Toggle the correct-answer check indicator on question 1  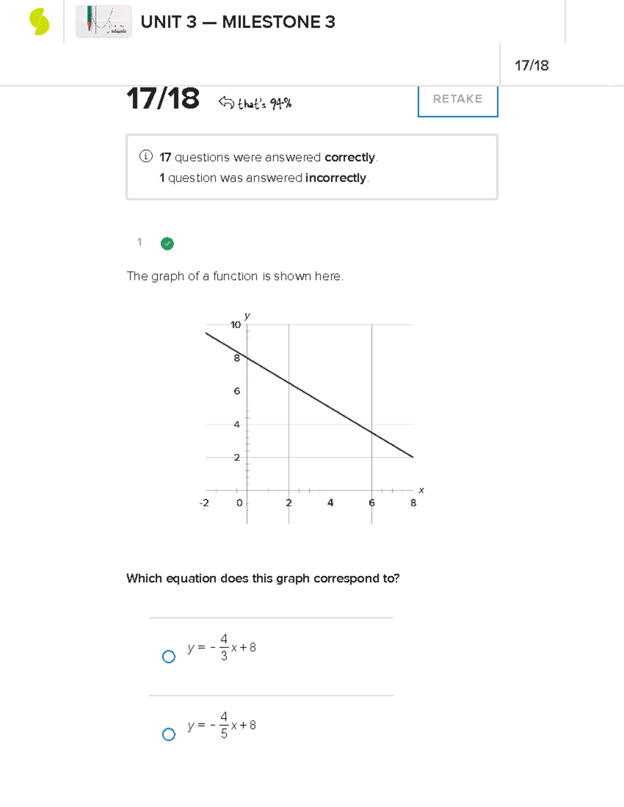click(167, 244)
